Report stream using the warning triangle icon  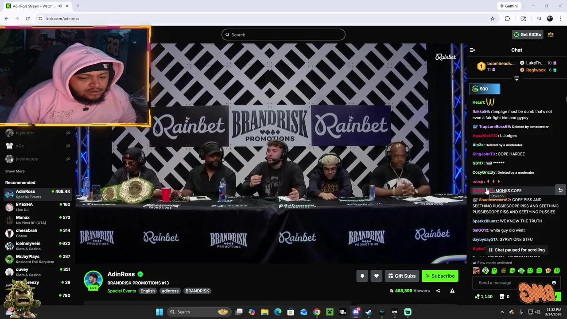452,291
